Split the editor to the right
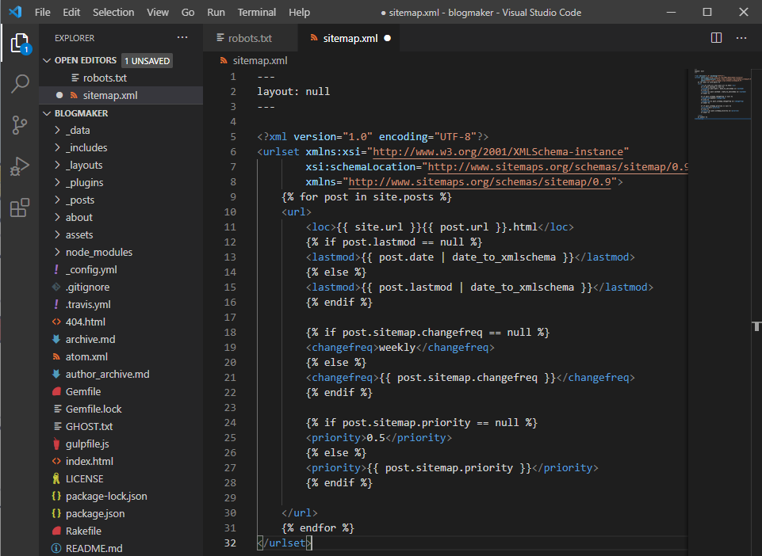The image size is (762, 556). 716,38
